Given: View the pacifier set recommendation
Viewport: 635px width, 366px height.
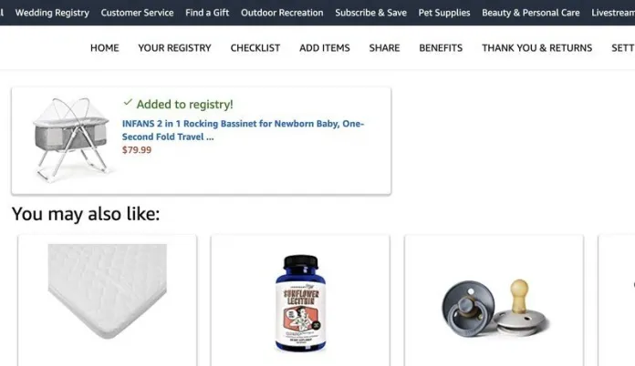Looking at the screenshot, I should pyautogui.click(x=494, y=308).
